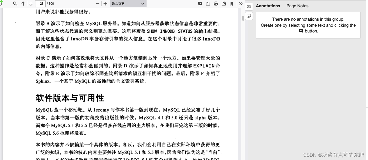
Task: Open the search tool
Action: 14,3
